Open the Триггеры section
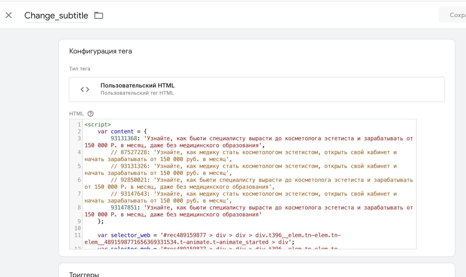This screenshot has height=277, width=466. (84, 274)
